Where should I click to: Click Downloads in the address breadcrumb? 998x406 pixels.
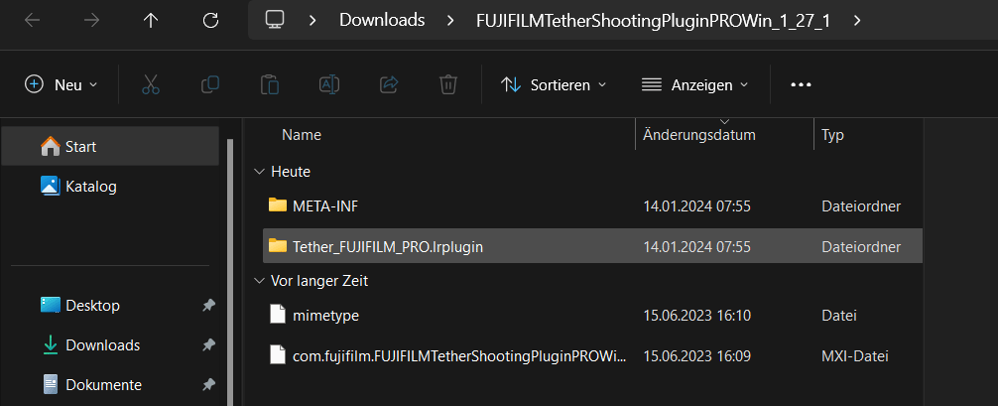click(382, 20)
